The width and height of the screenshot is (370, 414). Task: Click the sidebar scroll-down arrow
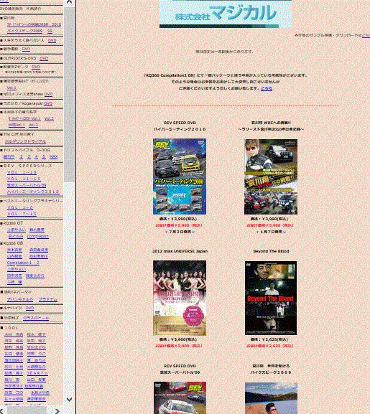coord(69,400)
